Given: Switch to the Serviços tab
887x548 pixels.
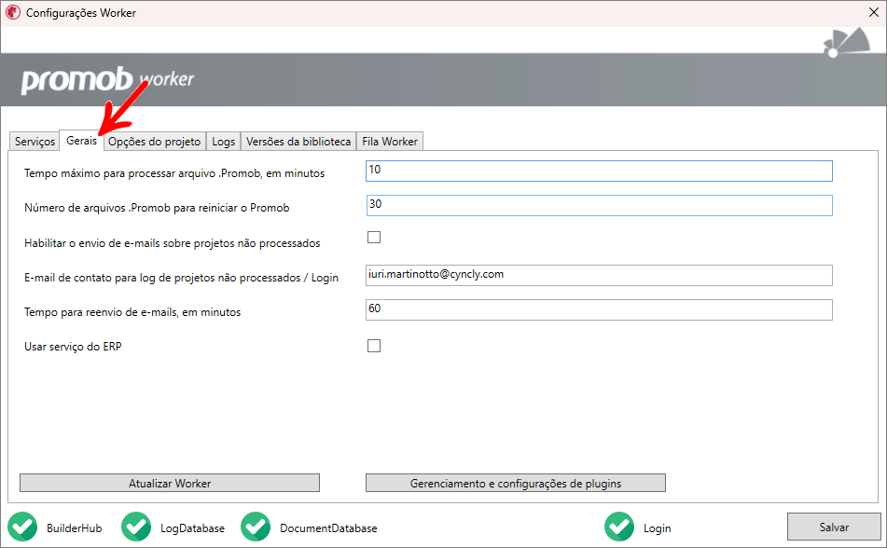Looking at the screenshot, I should (x=35, y=142).
